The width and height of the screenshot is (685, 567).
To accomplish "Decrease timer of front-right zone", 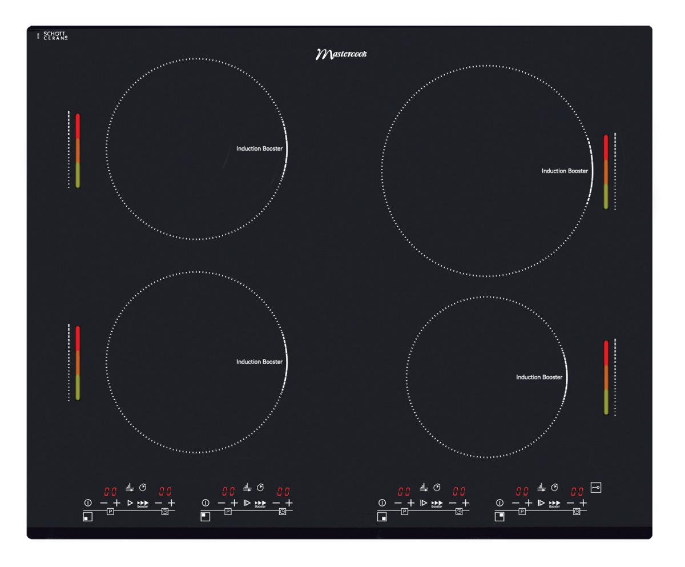I will (453, 503).
